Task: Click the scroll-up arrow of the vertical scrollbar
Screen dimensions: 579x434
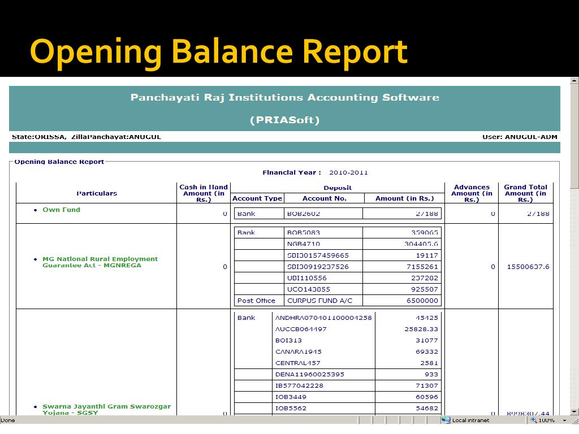Action: pyautogui.click(x=574, y=80)
